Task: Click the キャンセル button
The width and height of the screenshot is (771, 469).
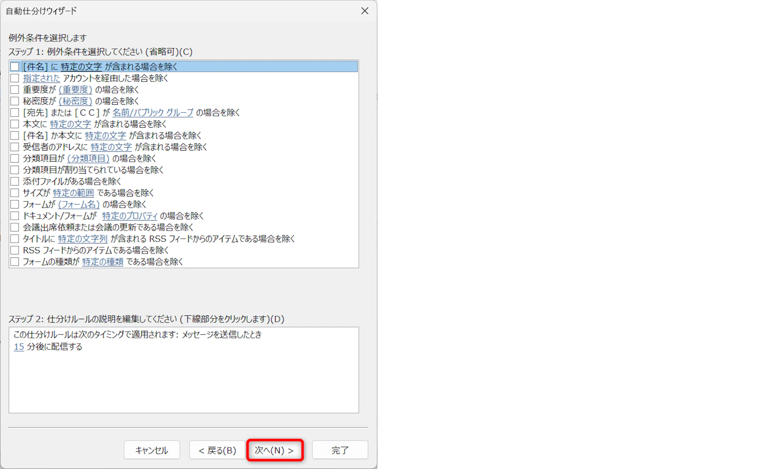Action: [152, 450]
